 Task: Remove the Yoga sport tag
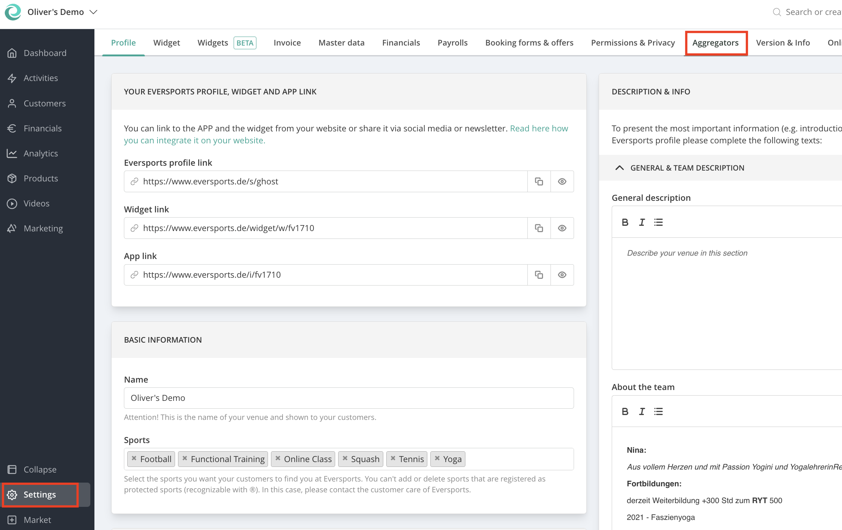click(x=437, y=458)
